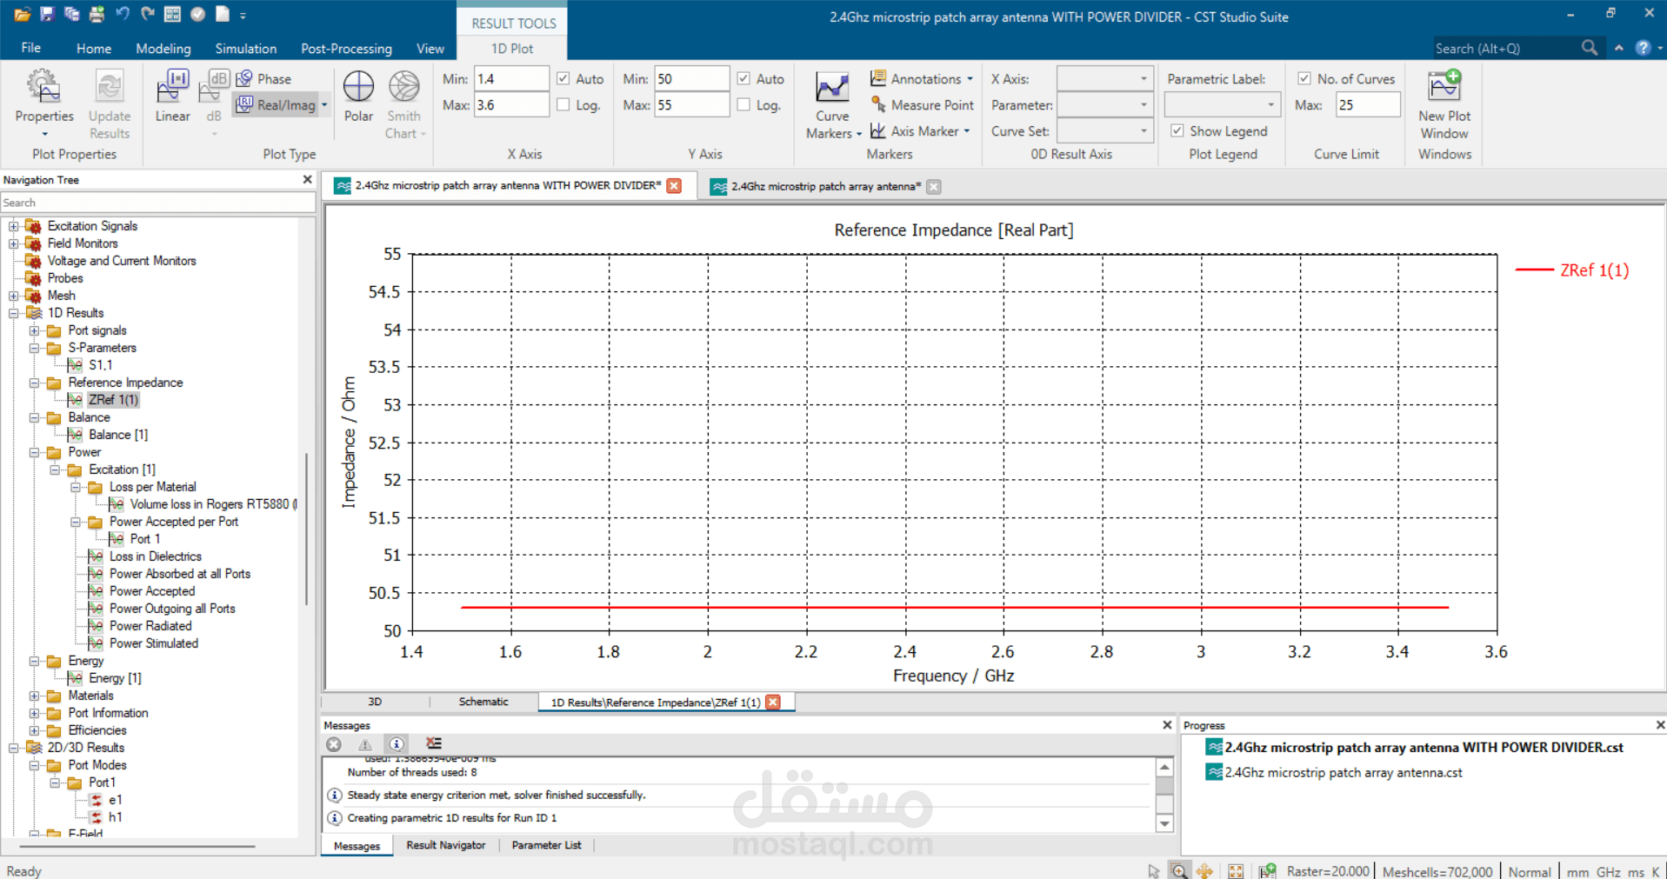Open plot Properties in the ribbon
This screenshot has height=879, width=1667.
click(44, 103)
